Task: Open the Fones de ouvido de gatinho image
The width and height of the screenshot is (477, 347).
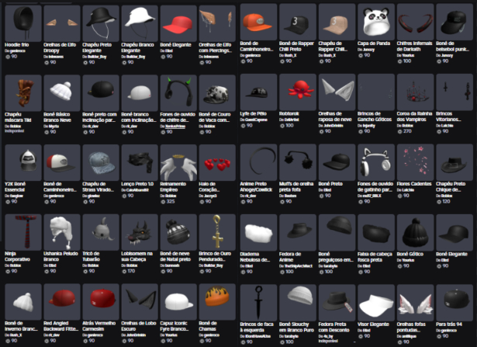Action: pyautogui.click(x=376, y=162)
